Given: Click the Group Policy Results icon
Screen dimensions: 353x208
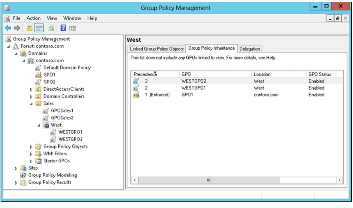Looking at the screenshot, I should (x=23, y=182).
